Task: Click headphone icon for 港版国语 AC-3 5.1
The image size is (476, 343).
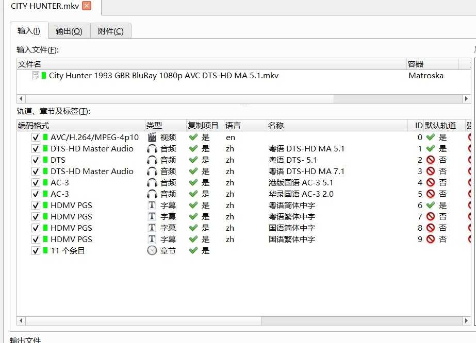Action: coord(152,182)
